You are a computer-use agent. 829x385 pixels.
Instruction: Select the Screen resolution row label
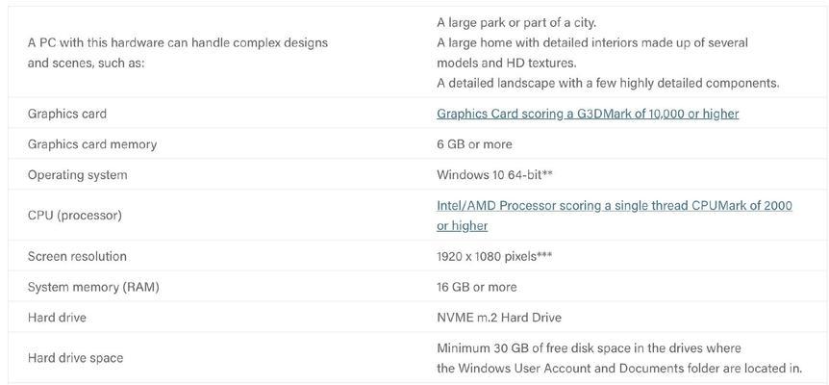pyautogui.click(x=77, y=256)
